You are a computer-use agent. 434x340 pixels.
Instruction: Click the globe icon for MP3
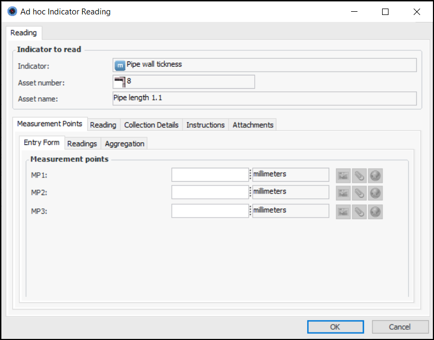(375, 211)
